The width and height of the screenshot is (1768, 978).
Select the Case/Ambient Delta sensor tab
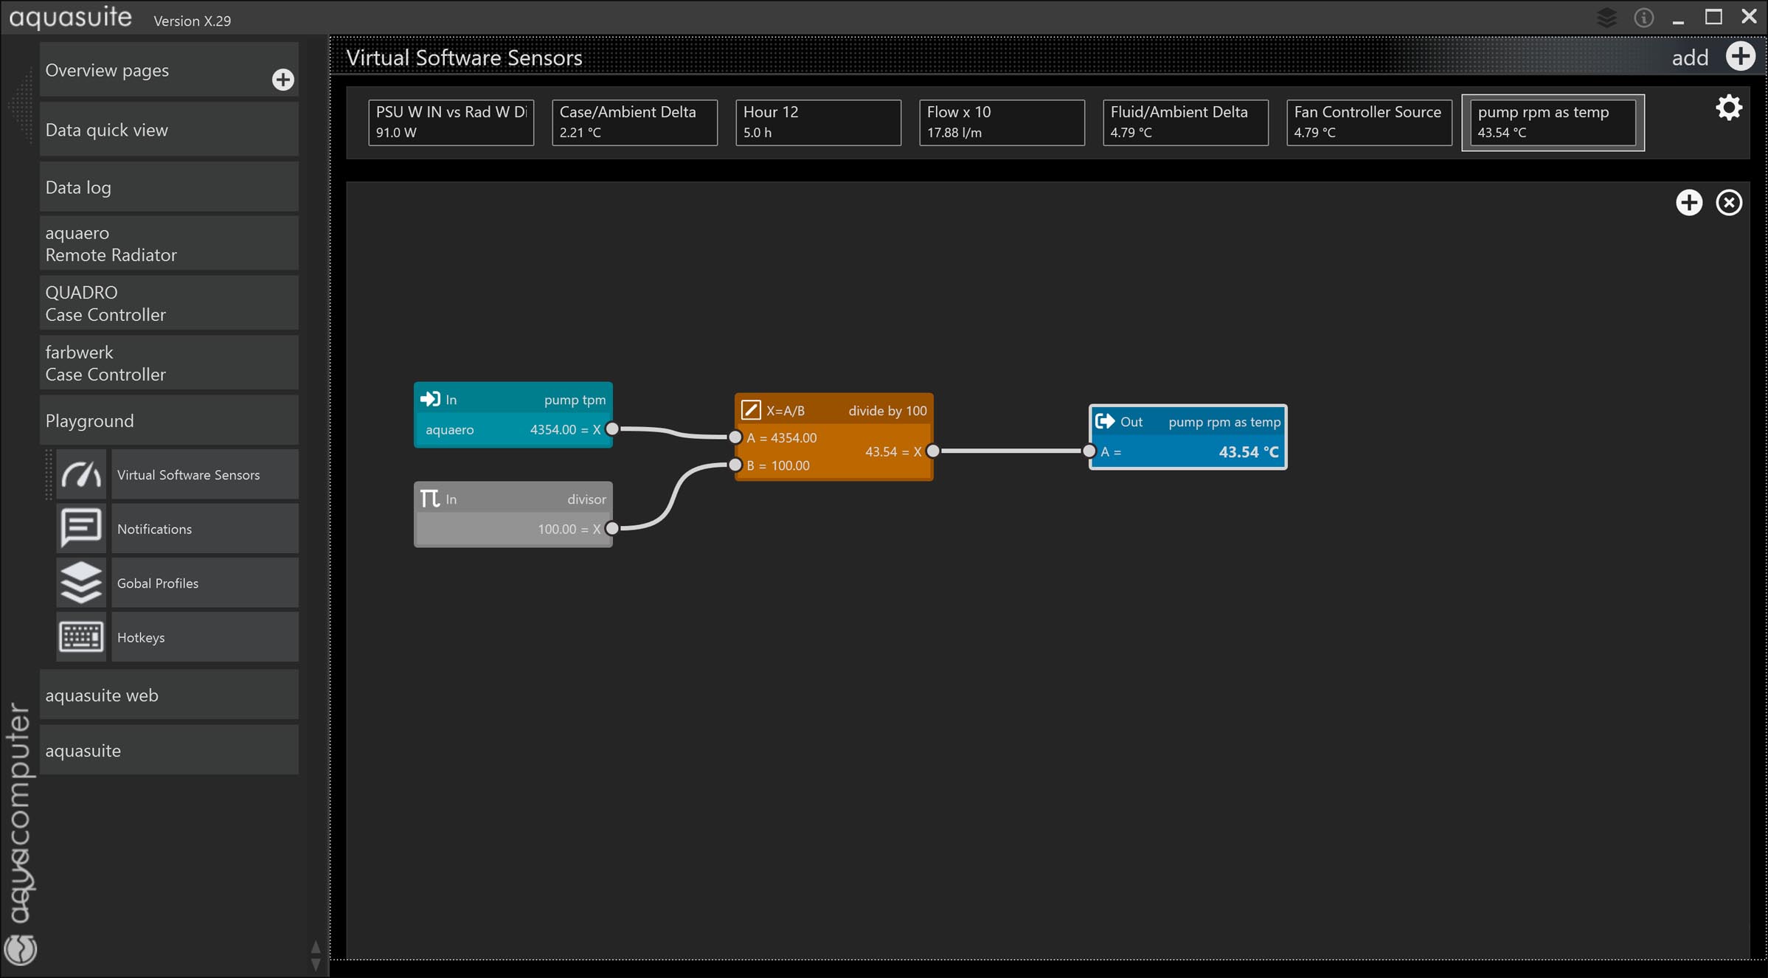[x=634, y=122]
